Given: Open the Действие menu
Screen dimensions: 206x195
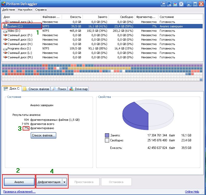Looking at the screenshot, I should 9,10.
